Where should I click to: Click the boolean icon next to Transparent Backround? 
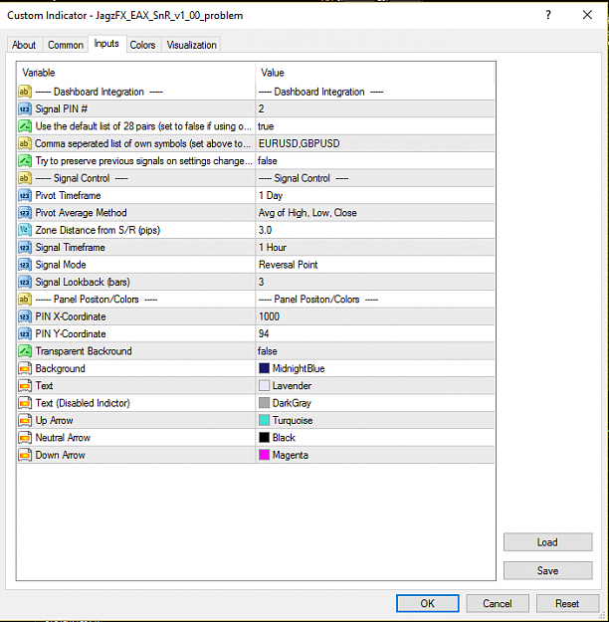click(25, 351)
